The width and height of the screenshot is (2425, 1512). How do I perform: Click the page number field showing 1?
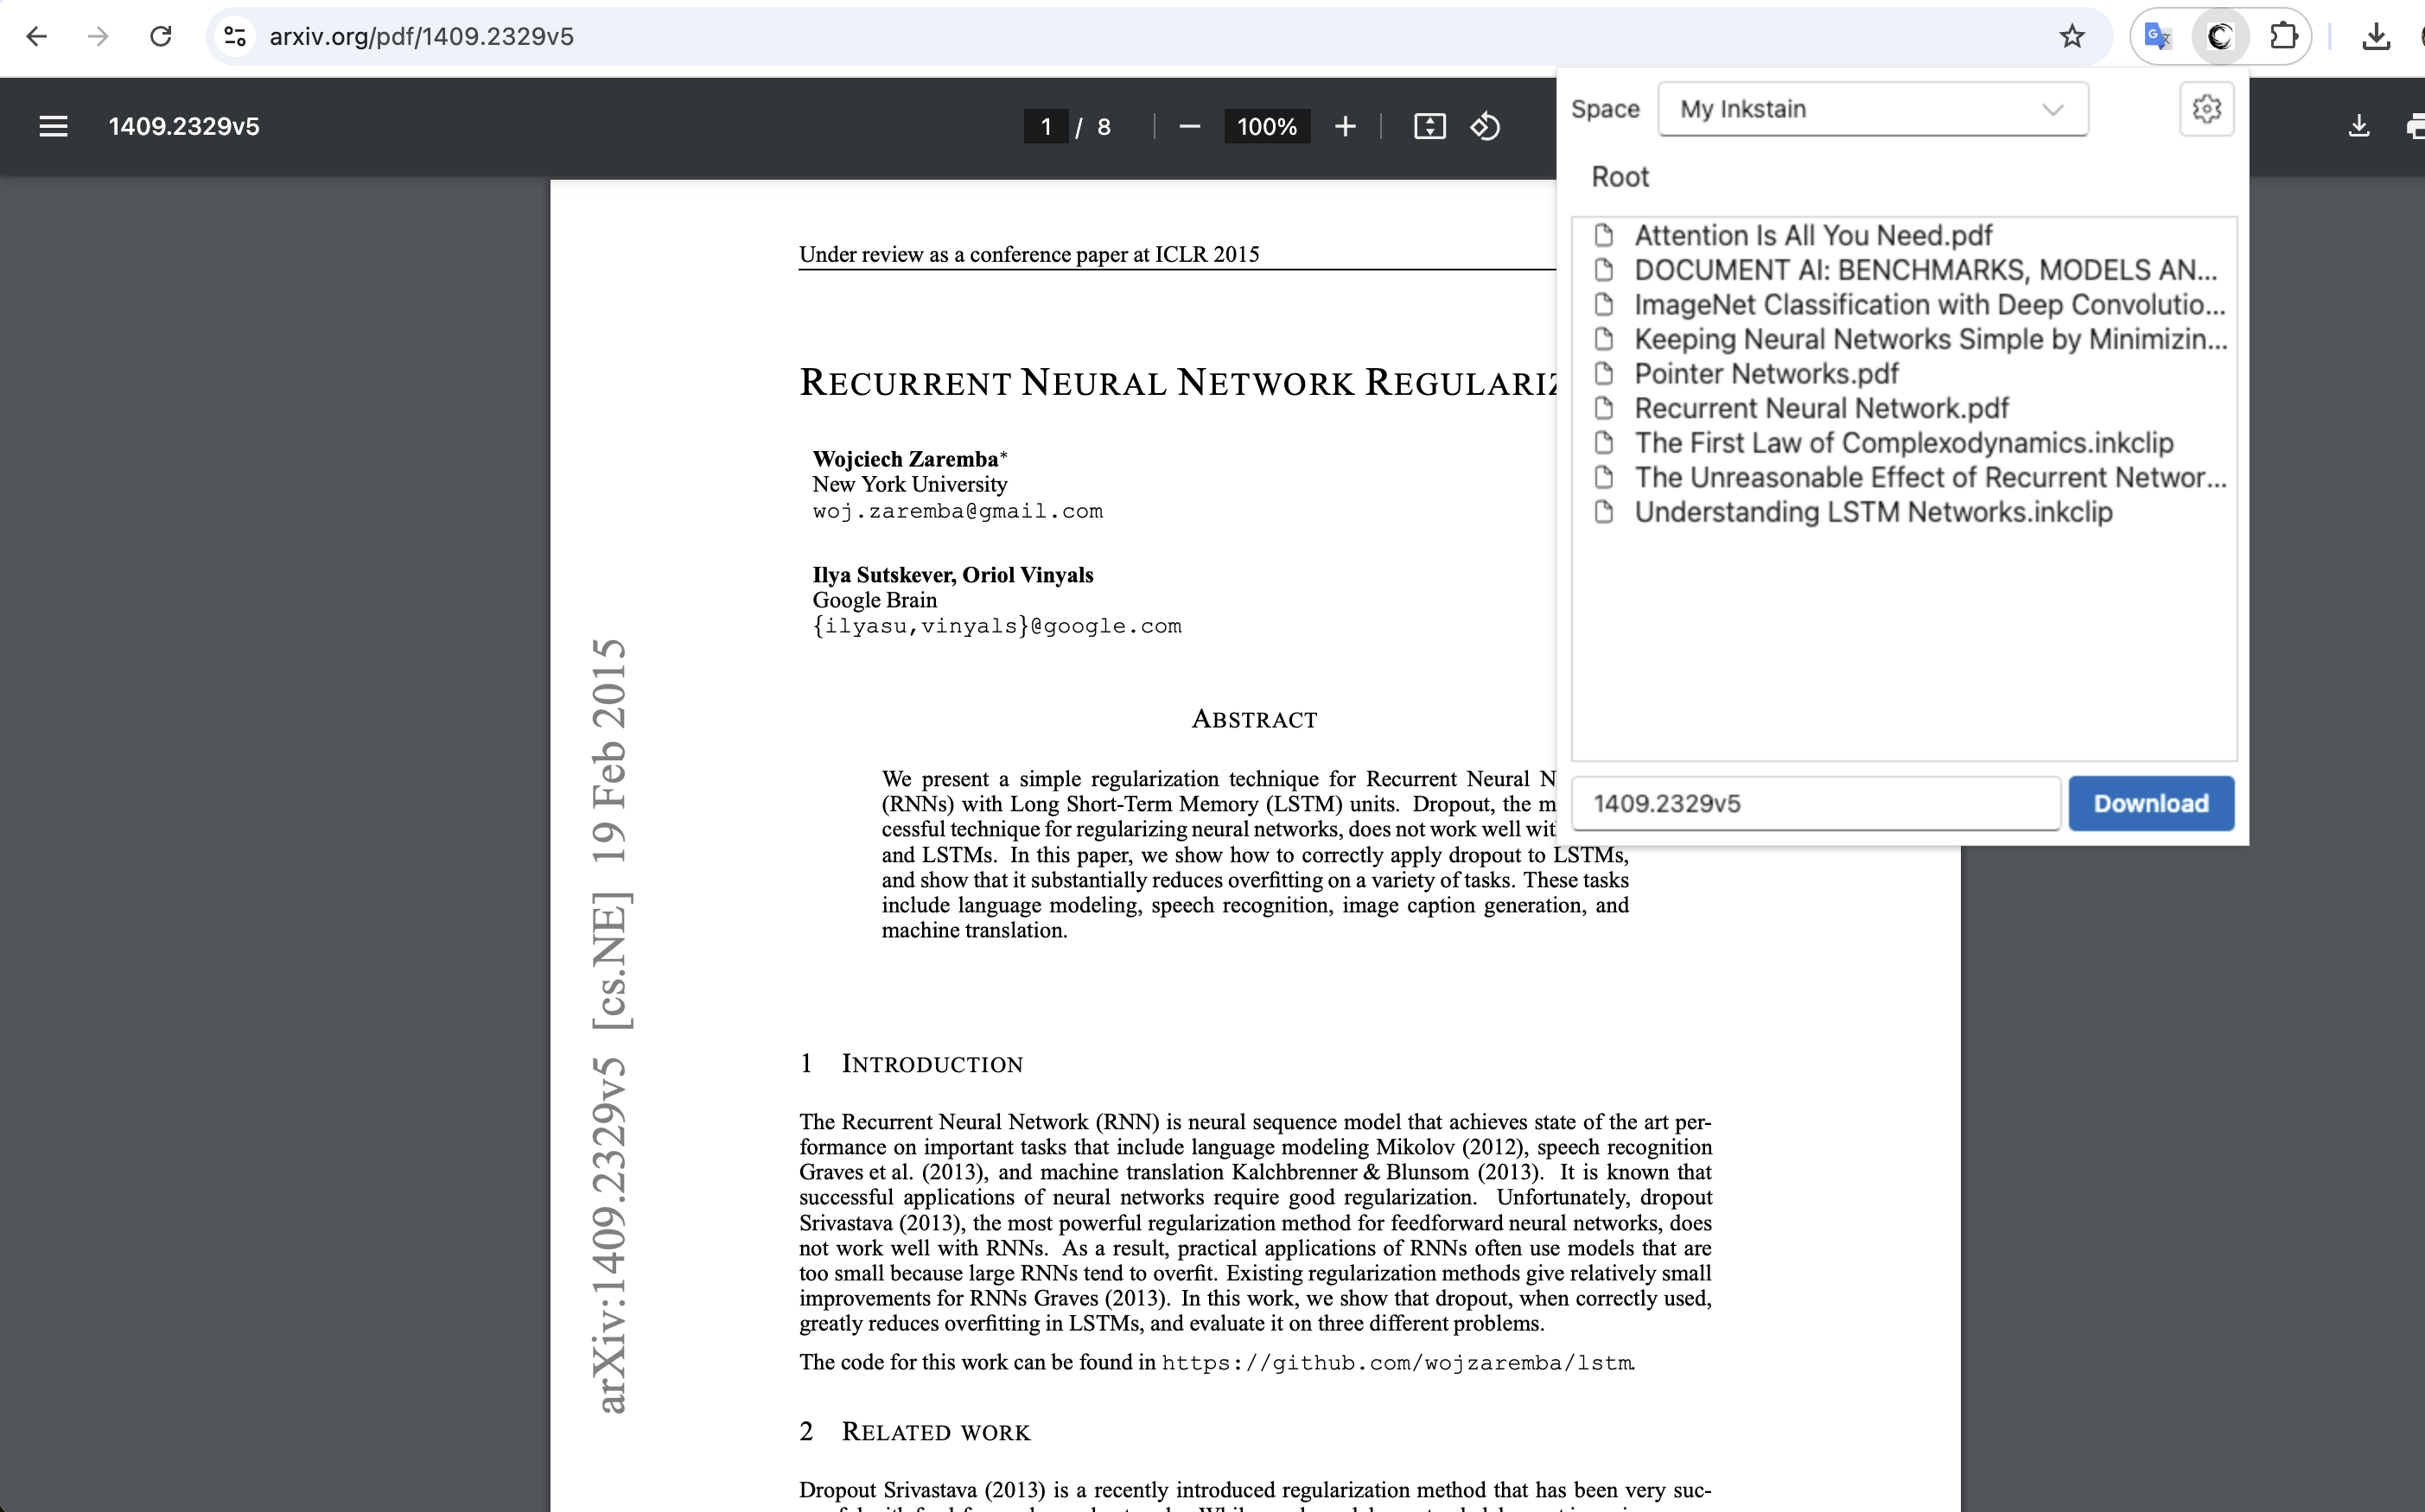click(1046, 126)
